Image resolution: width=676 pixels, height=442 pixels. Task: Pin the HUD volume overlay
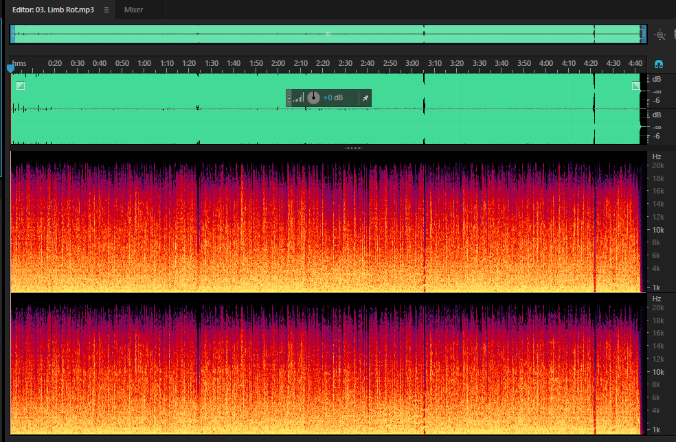[x=365, y=98]
